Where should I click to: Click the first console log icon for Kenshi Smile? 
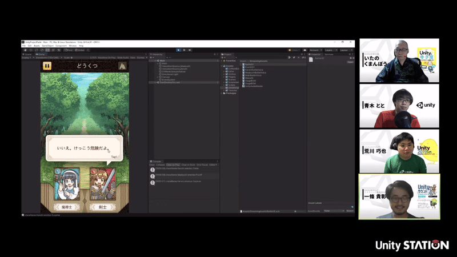click(153, 170)
